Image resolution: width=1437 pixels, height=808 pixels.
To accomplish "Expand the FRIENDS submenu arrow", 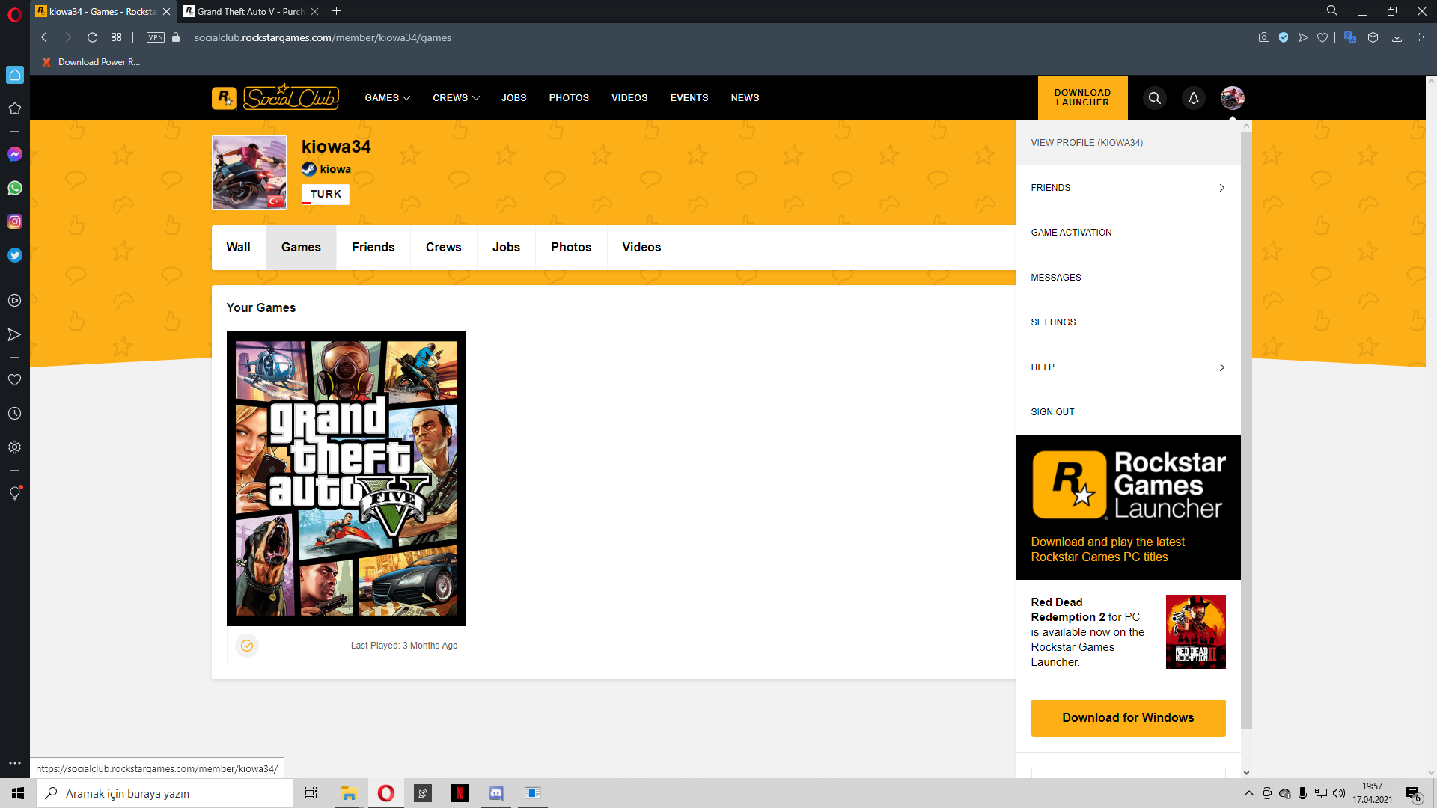I will (x=1221, y=188).
